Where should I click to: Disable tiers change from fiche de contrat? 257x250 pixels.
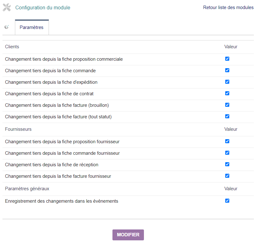pyautogui.click(x=227, y=93)
